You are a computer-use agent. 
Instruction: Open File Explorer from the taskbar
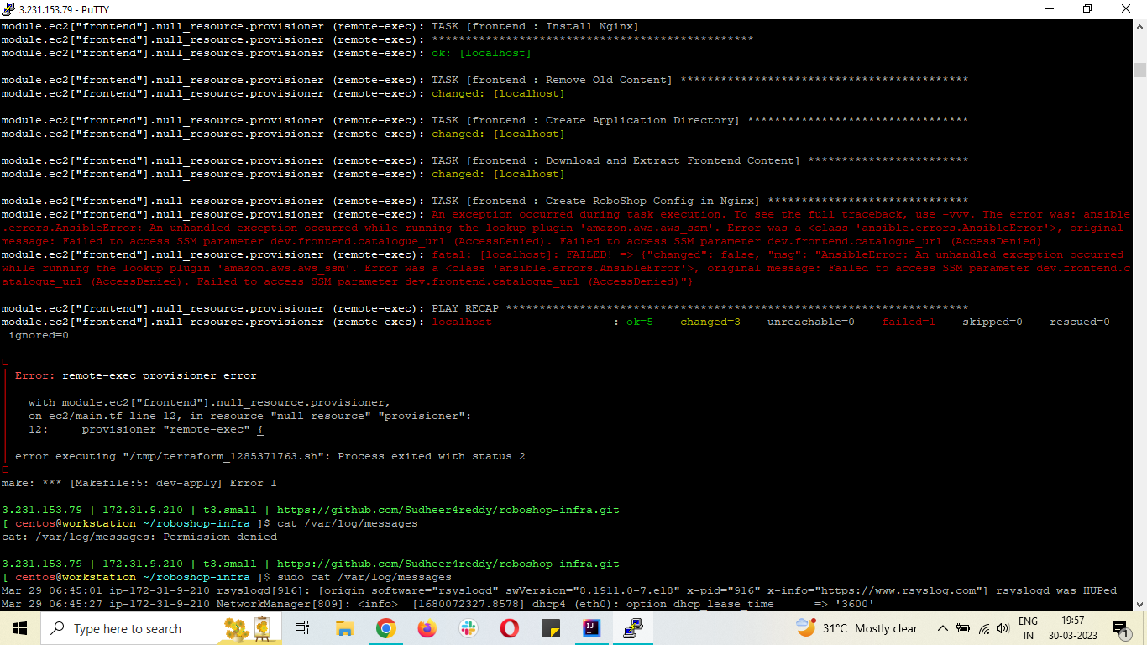344,628
